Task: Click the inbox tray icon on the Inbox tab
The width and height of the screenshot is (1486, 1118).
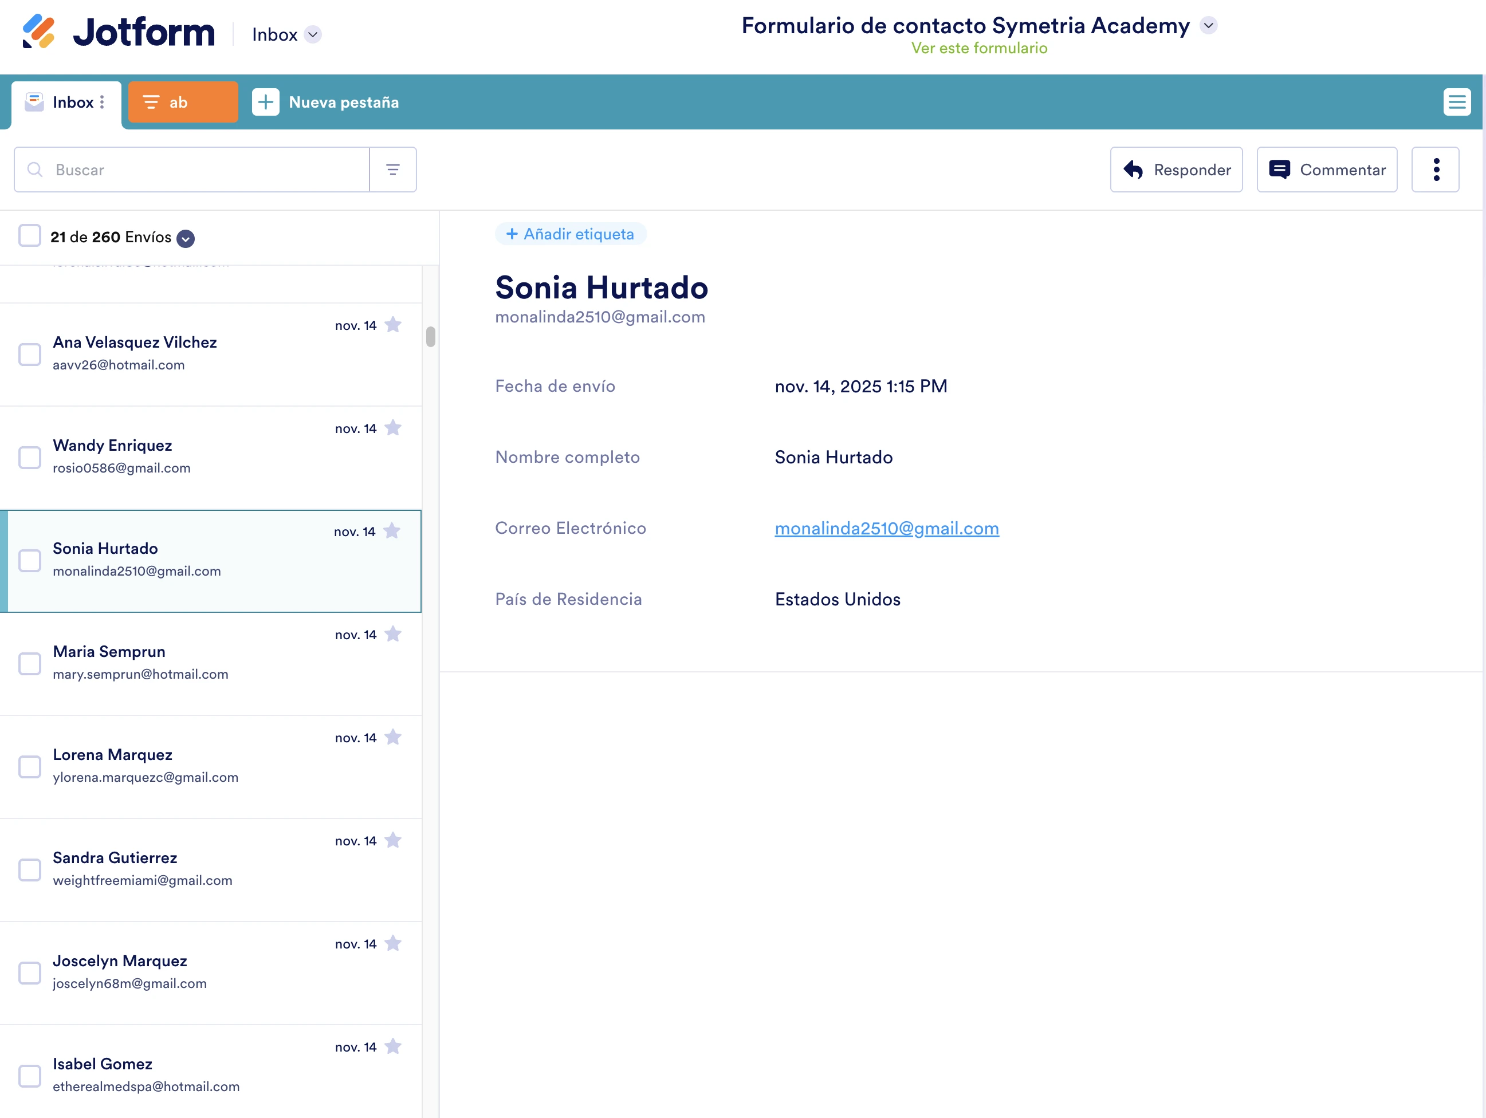Action: pos(34,101)
